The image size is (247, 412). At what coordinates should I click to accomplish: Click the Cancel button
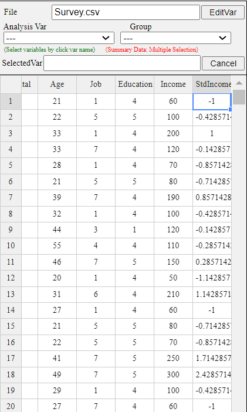click(223, 63)
